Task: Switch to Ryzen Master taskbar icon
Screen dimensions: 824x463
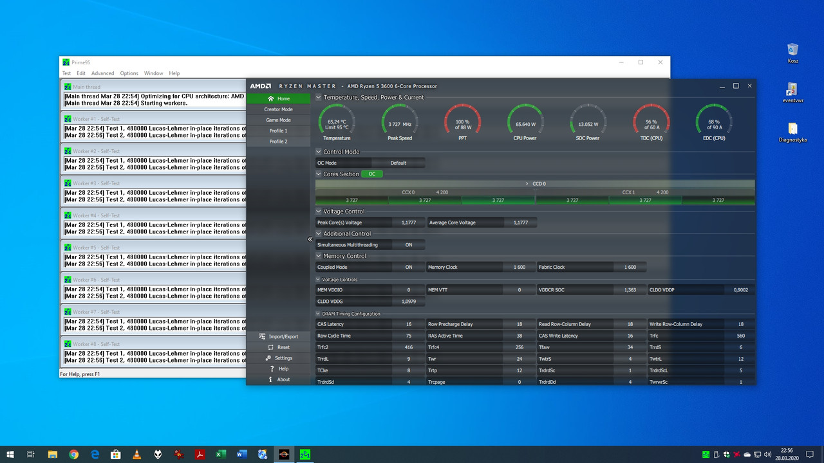Action: pos(284,454)
